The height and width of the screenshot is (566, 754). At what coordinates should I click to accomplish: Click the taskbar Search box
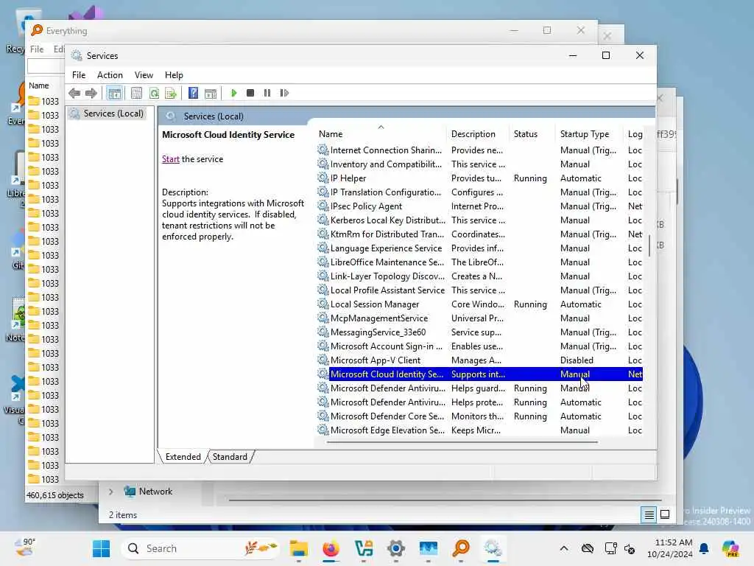[x=200, y=548]
